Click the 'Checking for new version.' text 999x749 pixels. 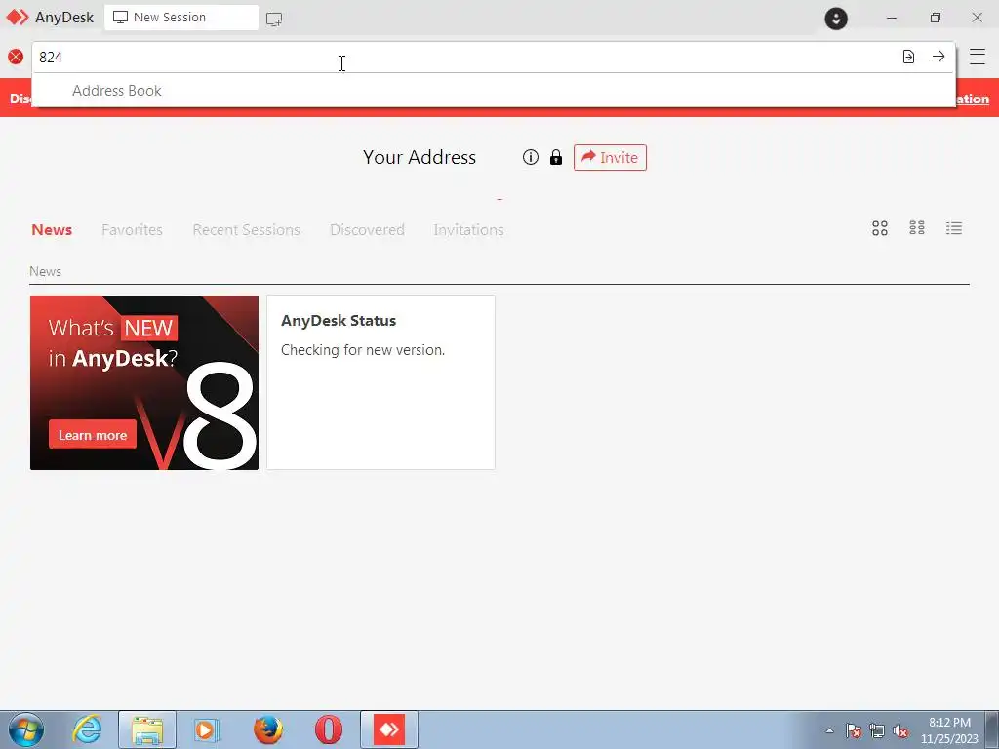(x=363, y=350)
